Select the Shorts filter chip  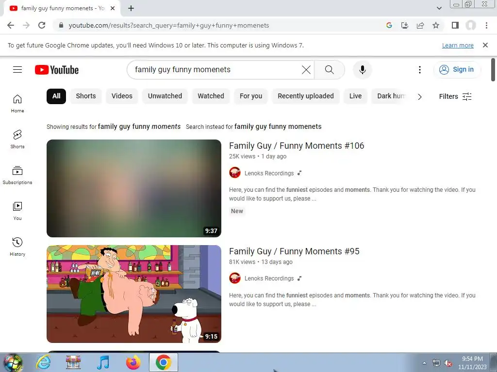click(x=86, y=96)
